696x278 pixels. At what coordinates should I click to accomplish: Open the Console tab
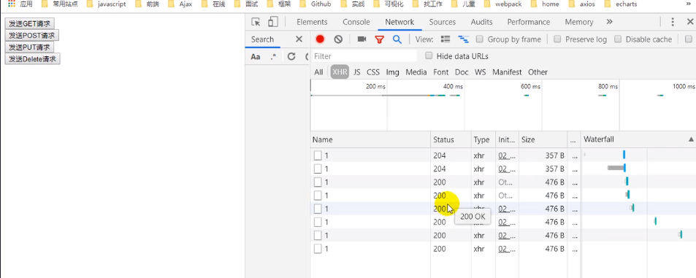click(x=356, y=22)
